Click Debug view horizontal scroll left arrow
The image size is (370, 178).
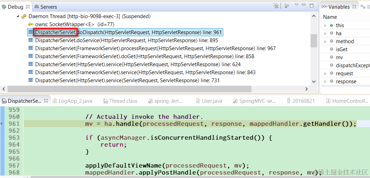coord(4,89)
